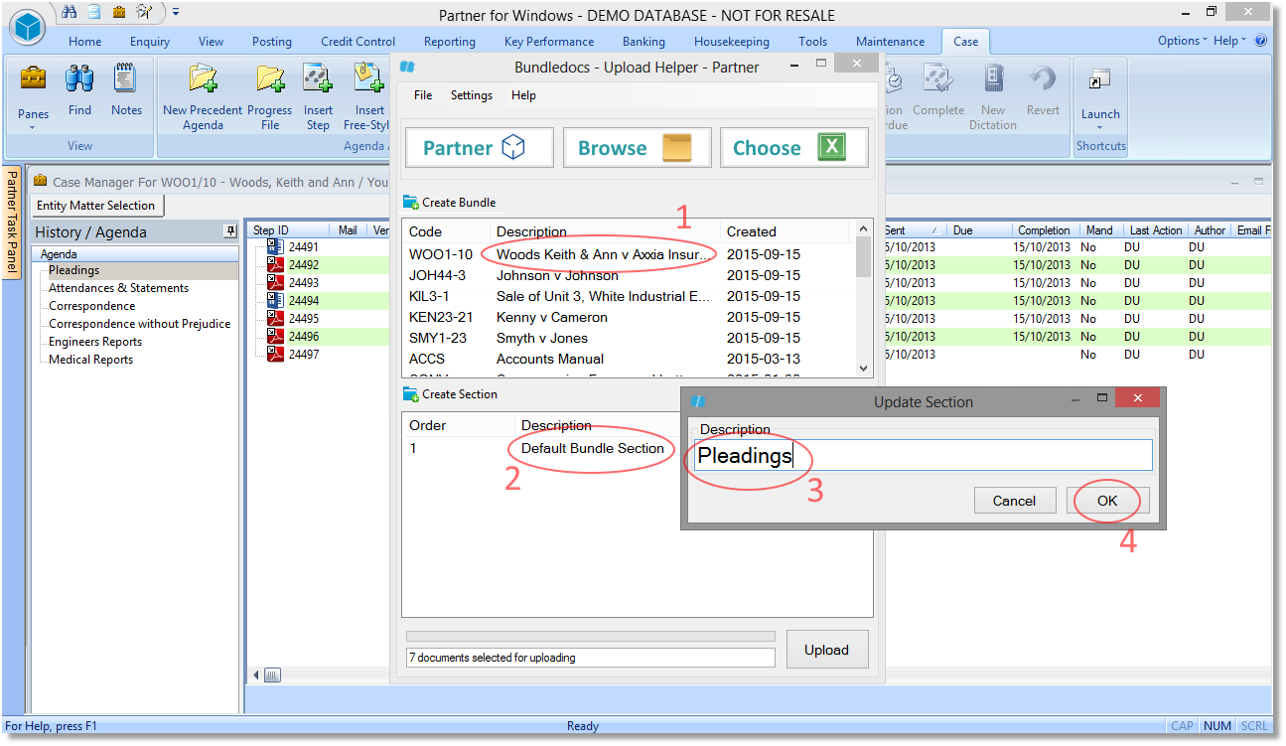Click the Panes dropdown arrow
1286x746 pixels.
(x=33, y=127)
